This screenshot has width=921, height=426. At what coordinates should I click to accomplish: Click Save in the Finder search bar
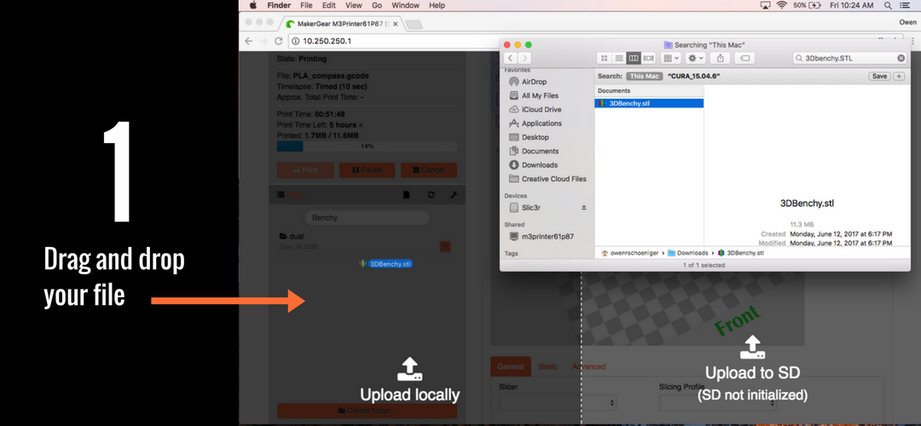coord(878,76)
